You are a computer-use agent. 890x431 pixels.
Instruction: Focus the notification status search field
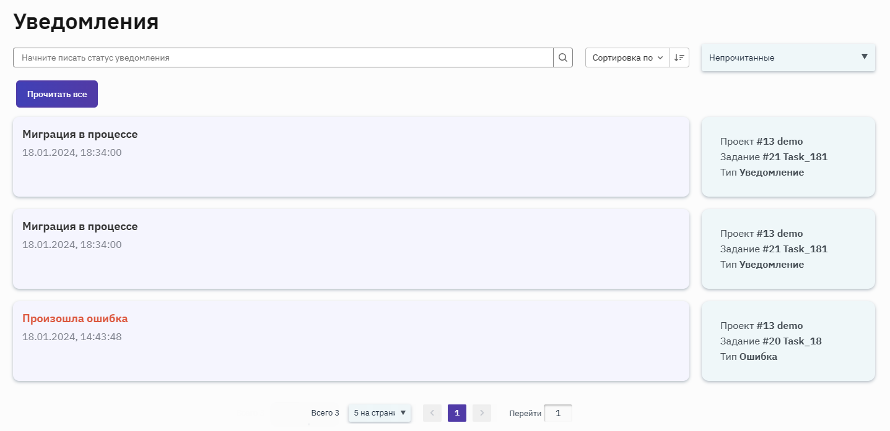pyautogui.click(x=283, y=58)
